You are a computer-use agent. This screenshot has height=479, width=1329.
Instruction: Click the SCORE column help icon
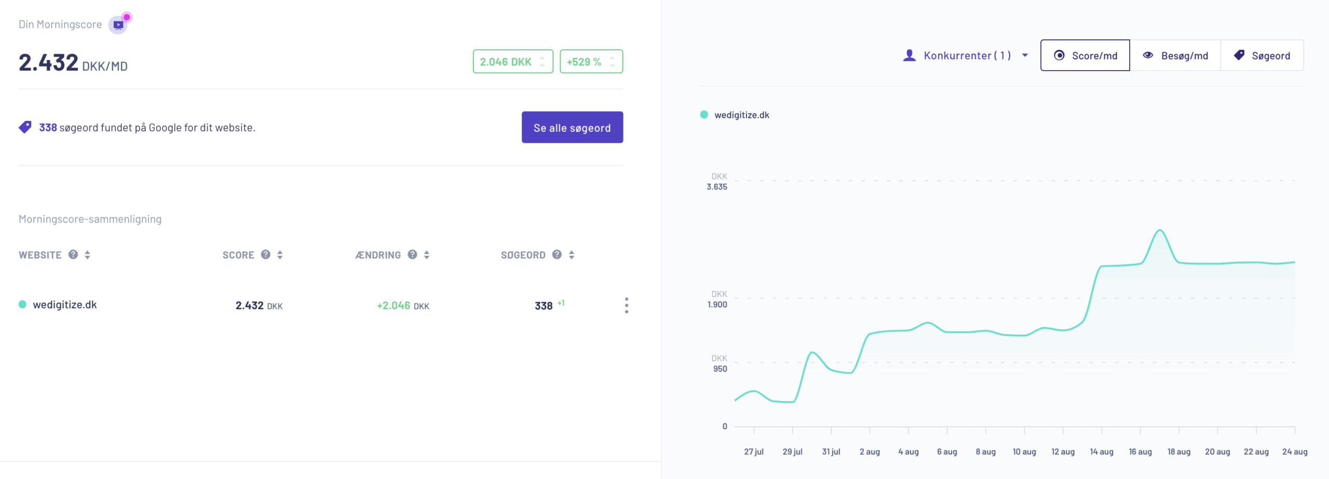[x=266, y=254]
